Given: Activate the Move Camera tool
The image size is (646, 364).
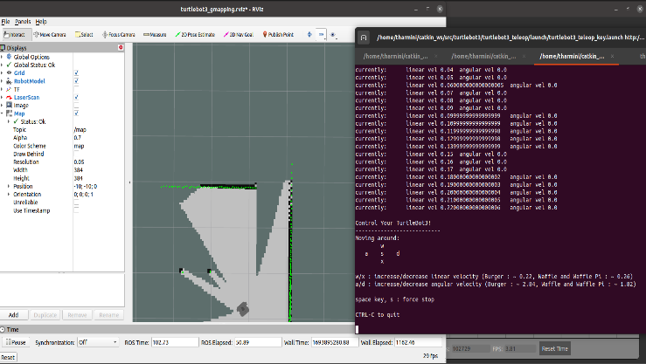Looking at the screenshot, I should [49, 35].
